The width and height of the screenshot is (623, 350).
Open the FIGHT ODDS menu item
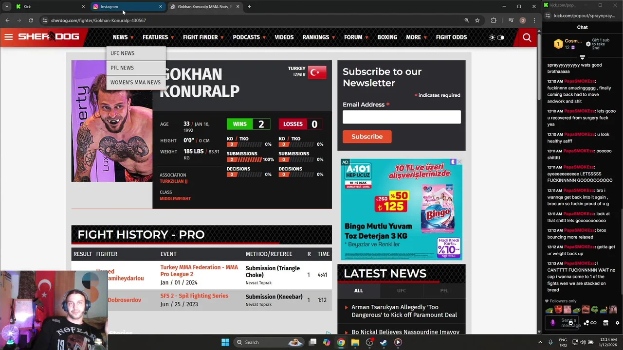pyautogui.click(x=451, y=37)
